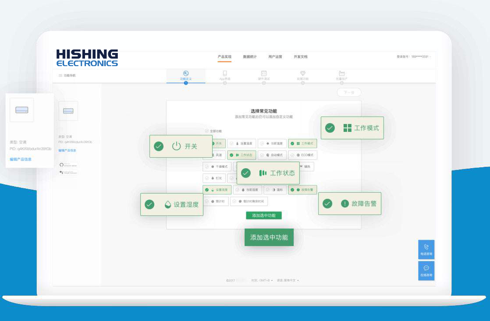Open the 电话咨询 phone icon

coord(426,247)
